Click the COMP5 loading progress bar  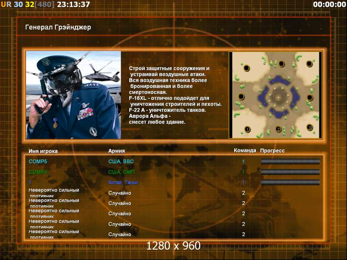click(x=290, y=162)
